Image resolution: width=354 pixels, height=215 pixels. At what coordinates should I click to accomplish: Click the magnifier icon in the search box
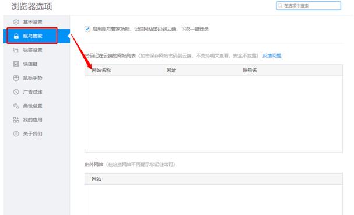pos(280,6)
